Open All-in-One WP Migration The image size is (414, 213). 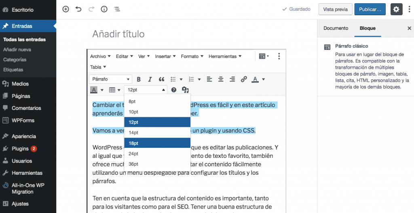click(x=28, y=188)
